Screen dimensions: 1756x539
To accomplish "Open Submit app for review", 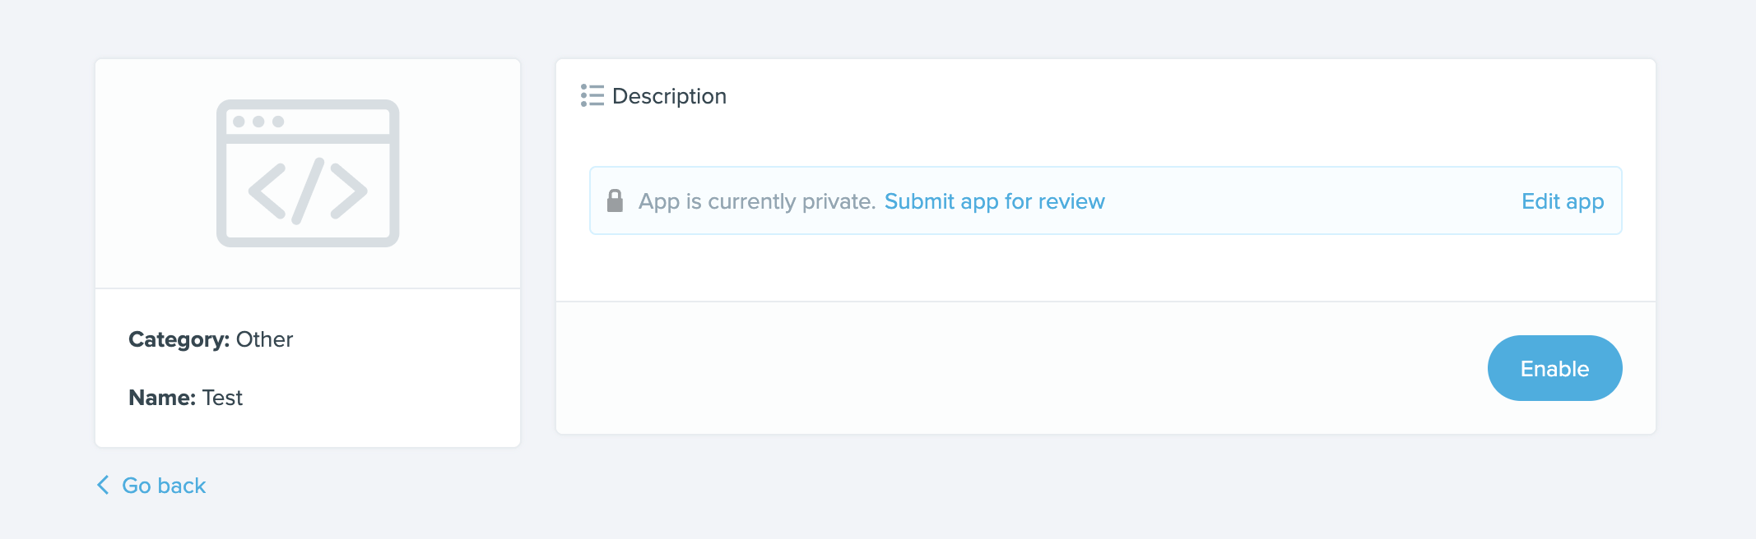I will [x=994, y=201].
